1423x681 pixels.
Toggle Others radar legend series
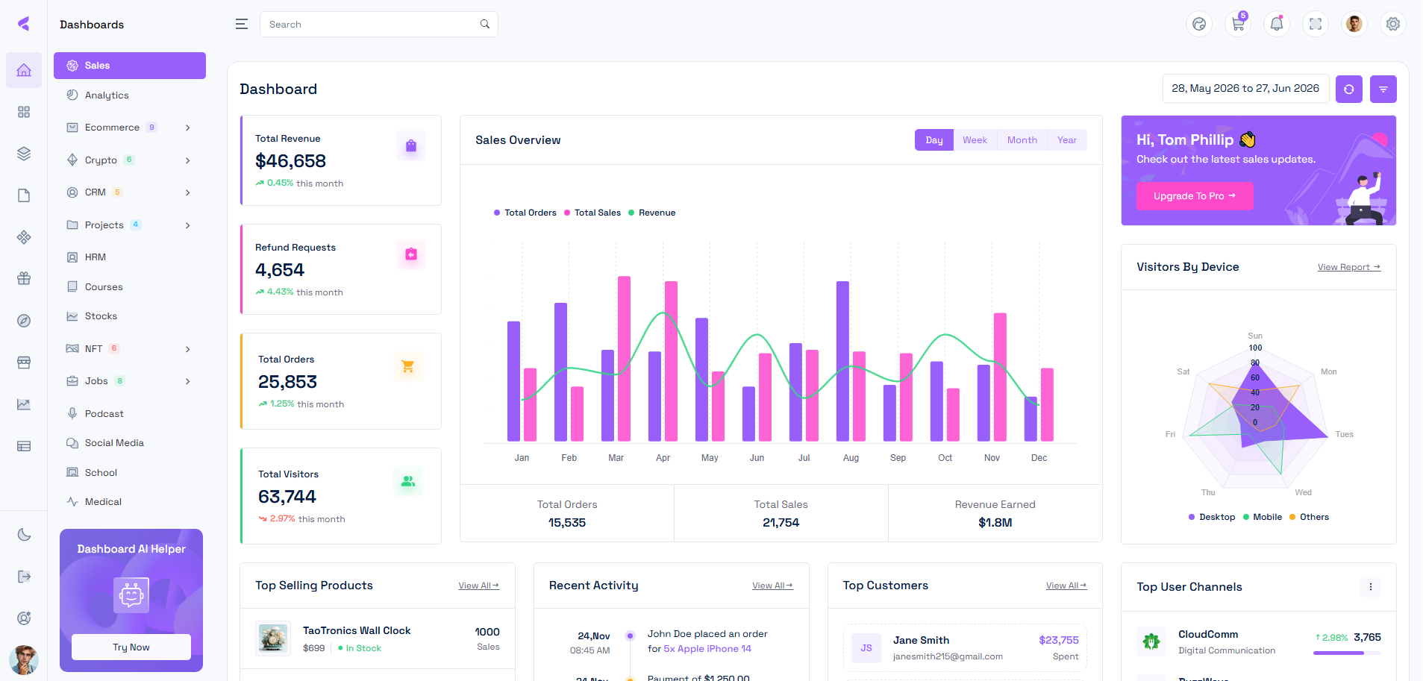click(1310, 517)
